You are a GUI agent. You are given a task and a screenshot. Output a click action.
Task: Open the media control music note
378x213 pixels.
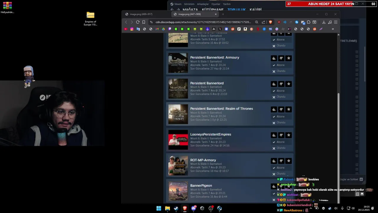pos(330,22)
